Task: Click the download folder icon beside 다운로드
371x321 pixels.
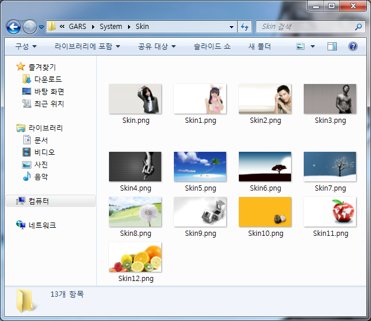Action: 27,79
